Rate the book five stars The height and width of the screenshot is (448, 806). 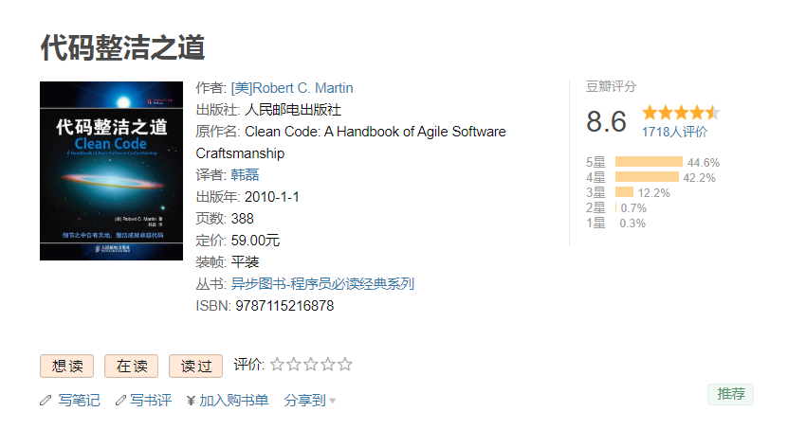coord(345,365)
